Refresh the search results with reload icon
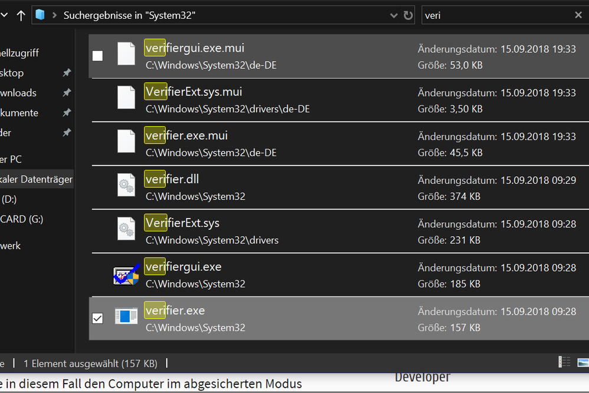The image size is (589, 393). click(x=408, y=15)
